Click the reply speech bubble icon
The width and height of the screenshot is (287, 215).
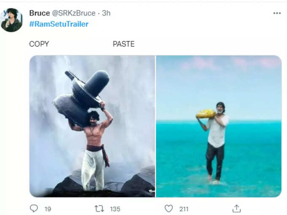tap(34, 208)
